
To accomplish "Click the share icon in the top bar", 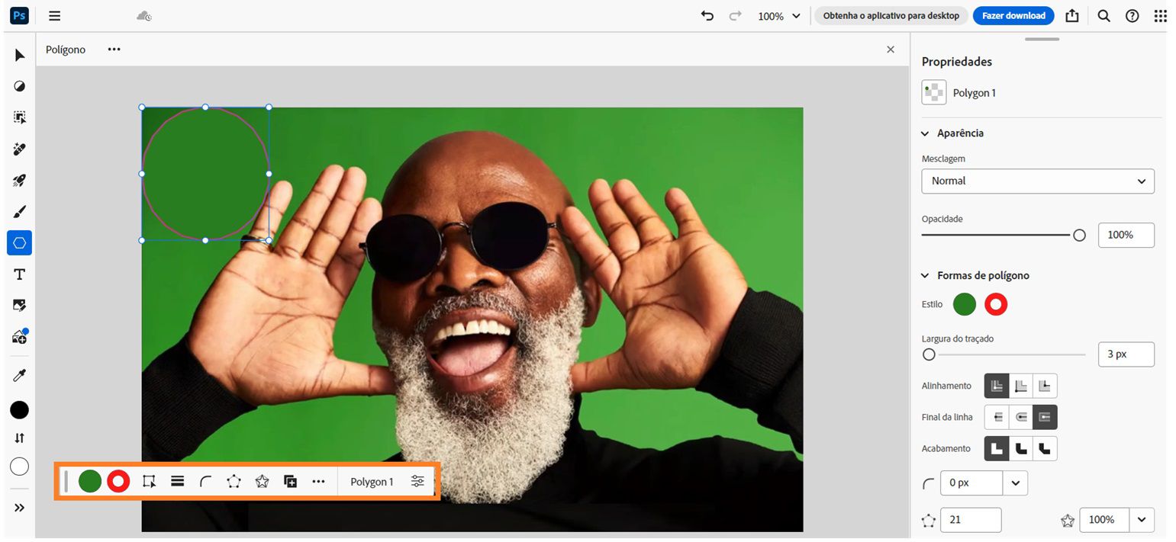I will tap(1072, 15).
